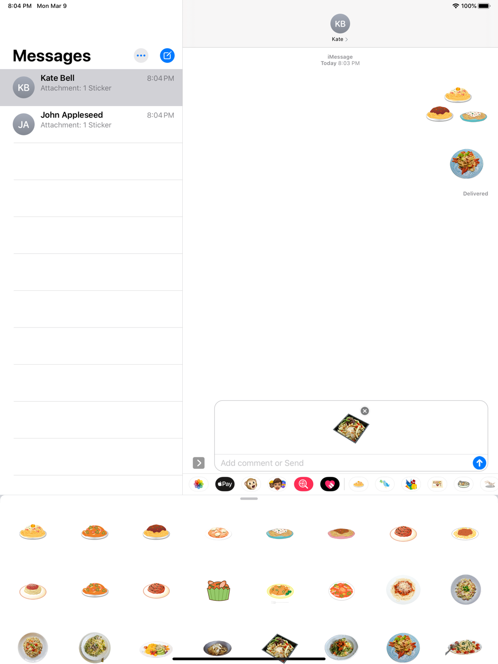Open the Photos app in the app strip

[199, 484]
